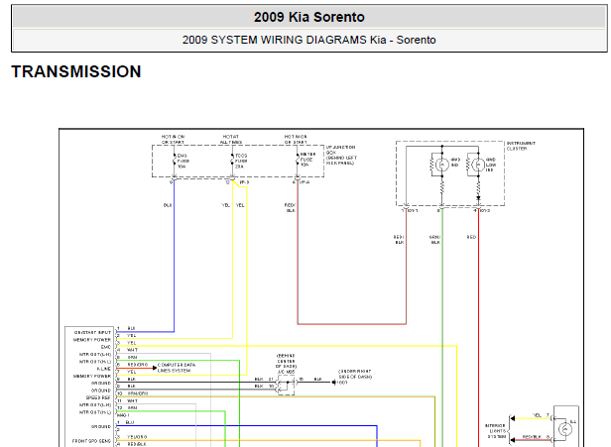Image resolution: width=611 pixels, height=447 pixels.
Task: Click "HOT IN ON OR START" above EMS fuse
Action: [x=173, y=140]
